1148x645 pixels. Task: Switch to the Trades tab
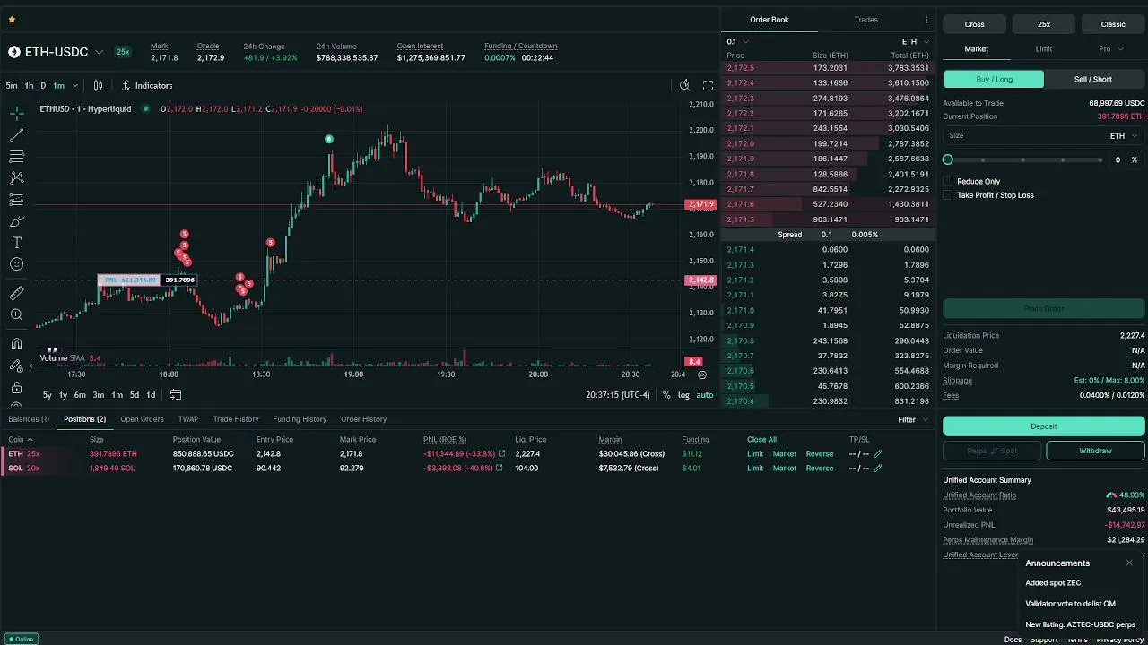tap(865, 20)
